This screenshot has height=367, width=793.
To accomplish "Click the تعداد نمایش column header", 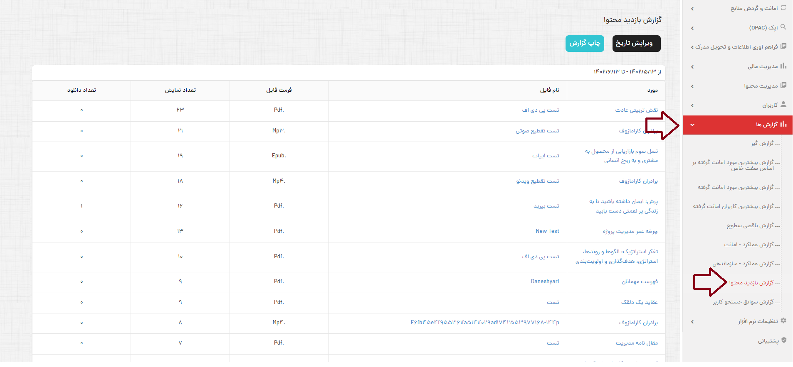I will 180,90.
